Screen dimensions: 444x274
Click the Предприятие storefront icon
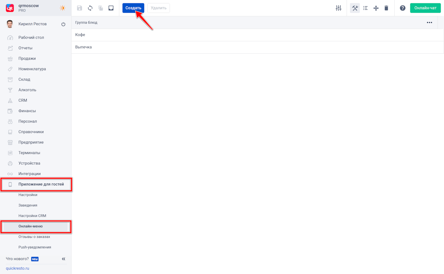tap(10, 142)
